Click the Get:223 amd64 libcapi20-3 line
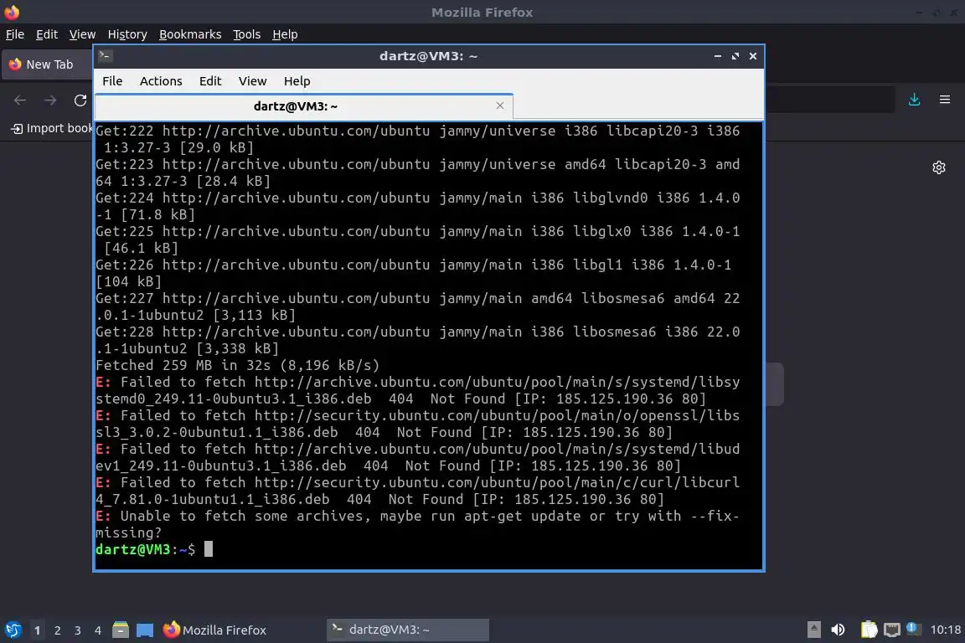965x643 pixels. click(418, 173)
